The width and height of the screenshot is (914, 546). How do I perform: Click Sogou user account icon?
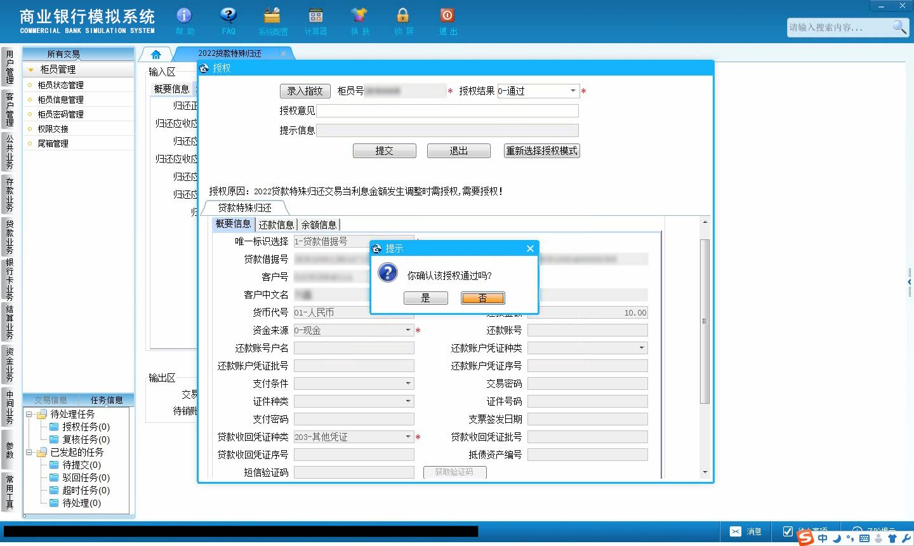(878, 538)
